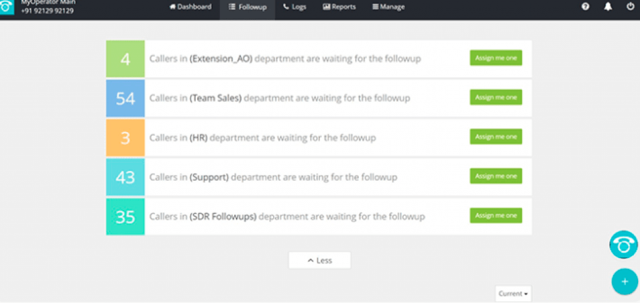Collapse the list with Less button

pos(319,260)
